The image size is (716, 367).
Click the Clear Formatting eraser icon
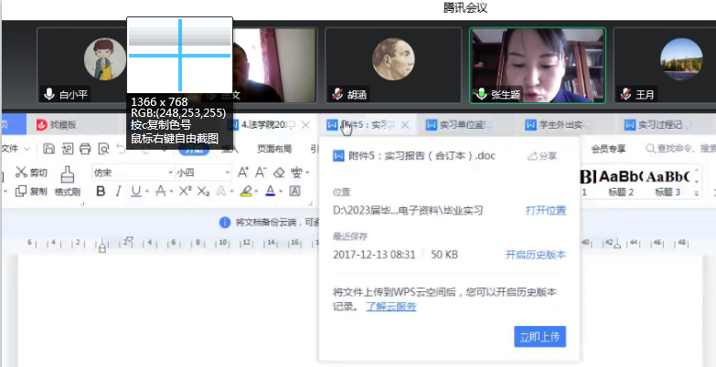pos(279,173)
